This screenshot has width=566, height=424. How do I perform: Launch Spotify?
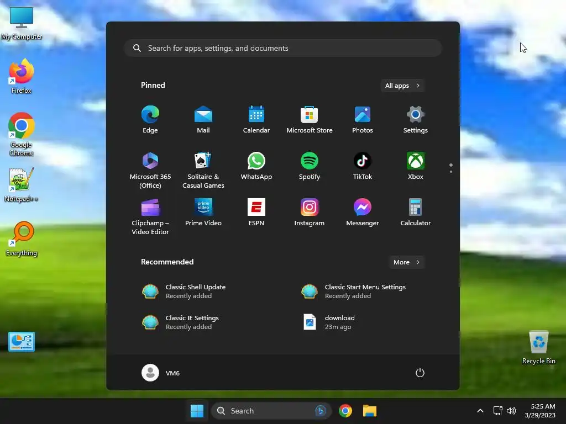310,166
